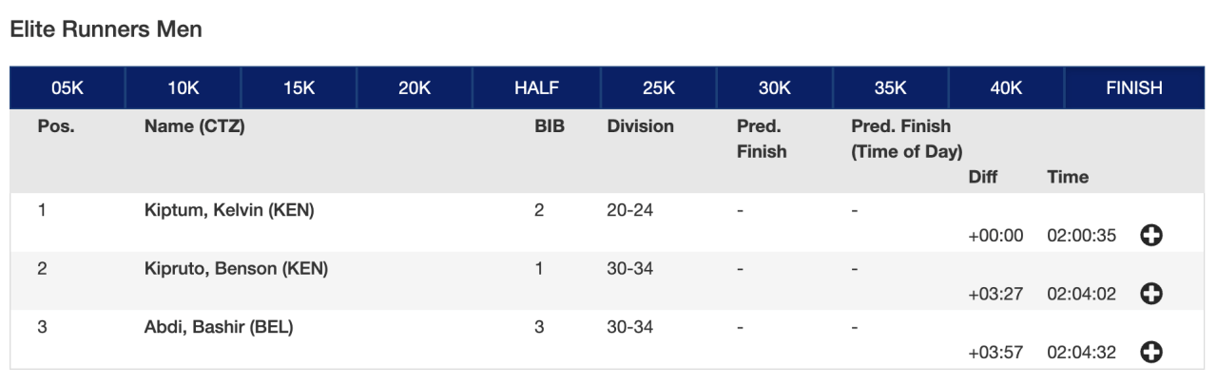Expand Kelvin Kiptum's result details plus icon

1151,236
